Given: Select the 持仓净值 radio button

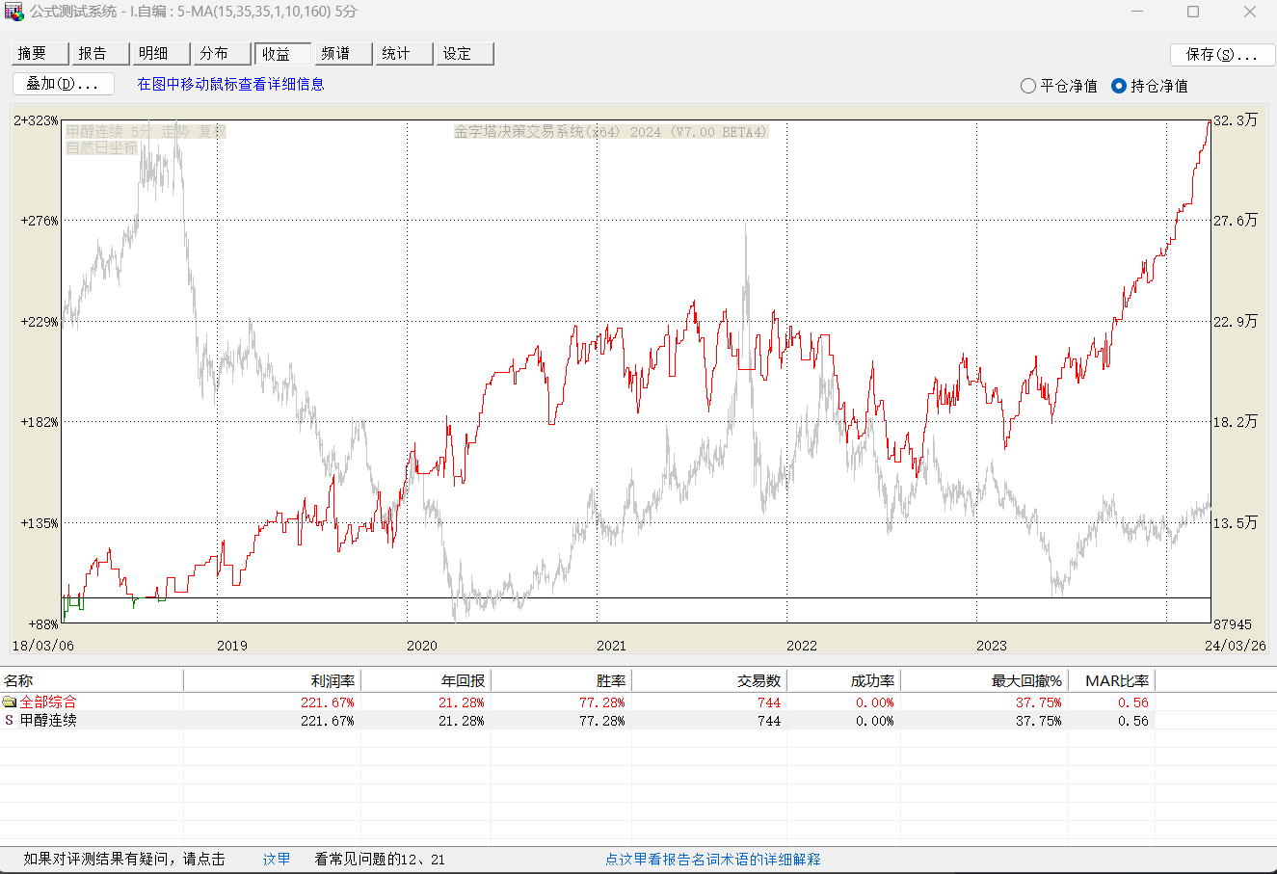Looking at the screenshot, I should (1119, 86).
